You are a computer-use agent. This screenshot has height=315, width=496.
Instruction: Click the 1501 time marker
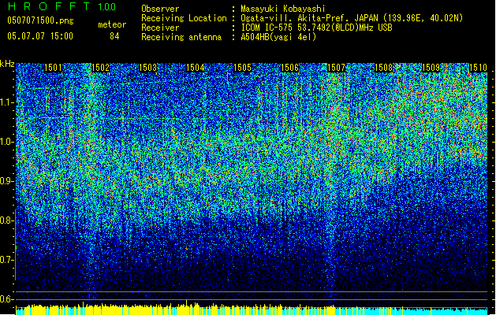click(53, 68)
